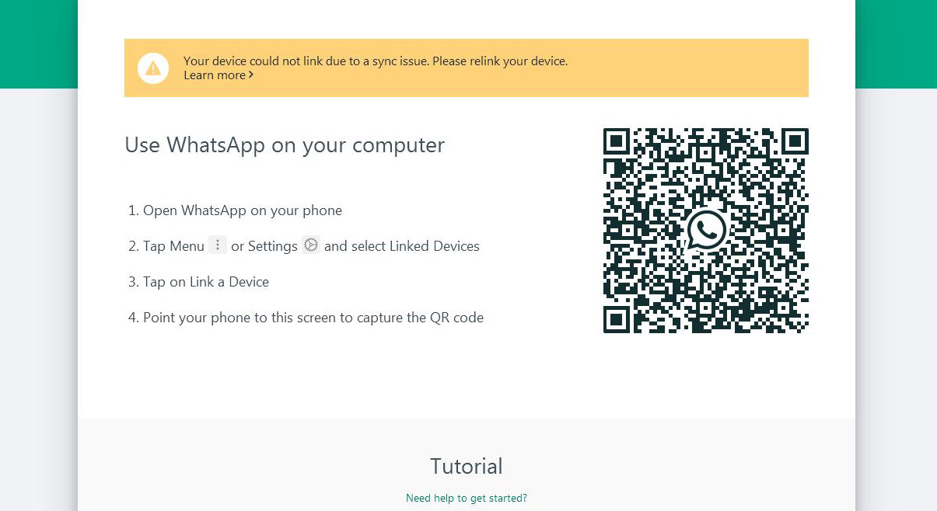This screenshot has width=937, height=511.
Task: Open the Learn more link
Action: pyautogui.click(x=219, y=75)
